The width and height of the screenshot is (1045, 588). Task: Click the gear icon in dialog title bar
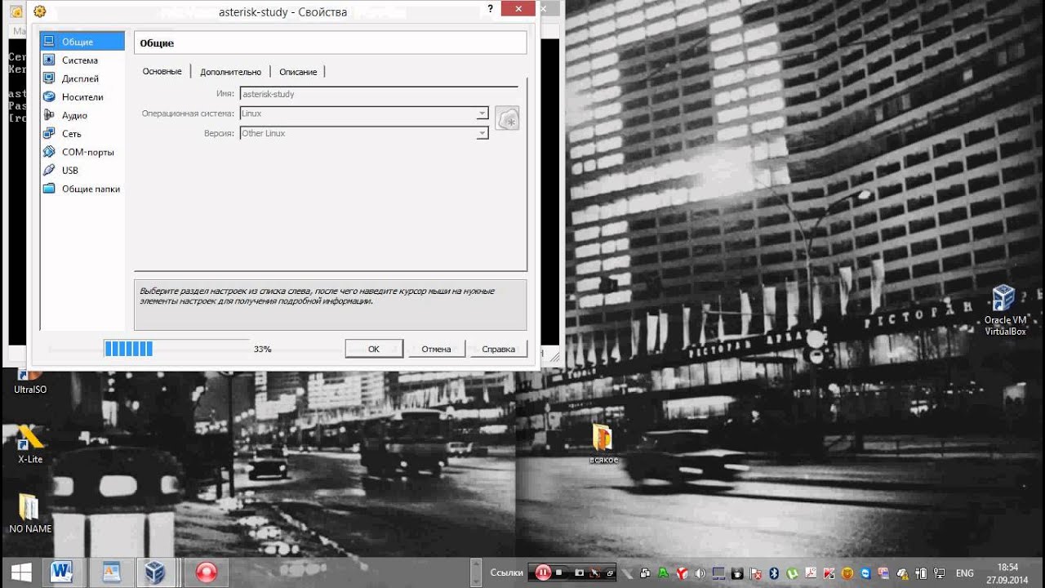[39, 11]
